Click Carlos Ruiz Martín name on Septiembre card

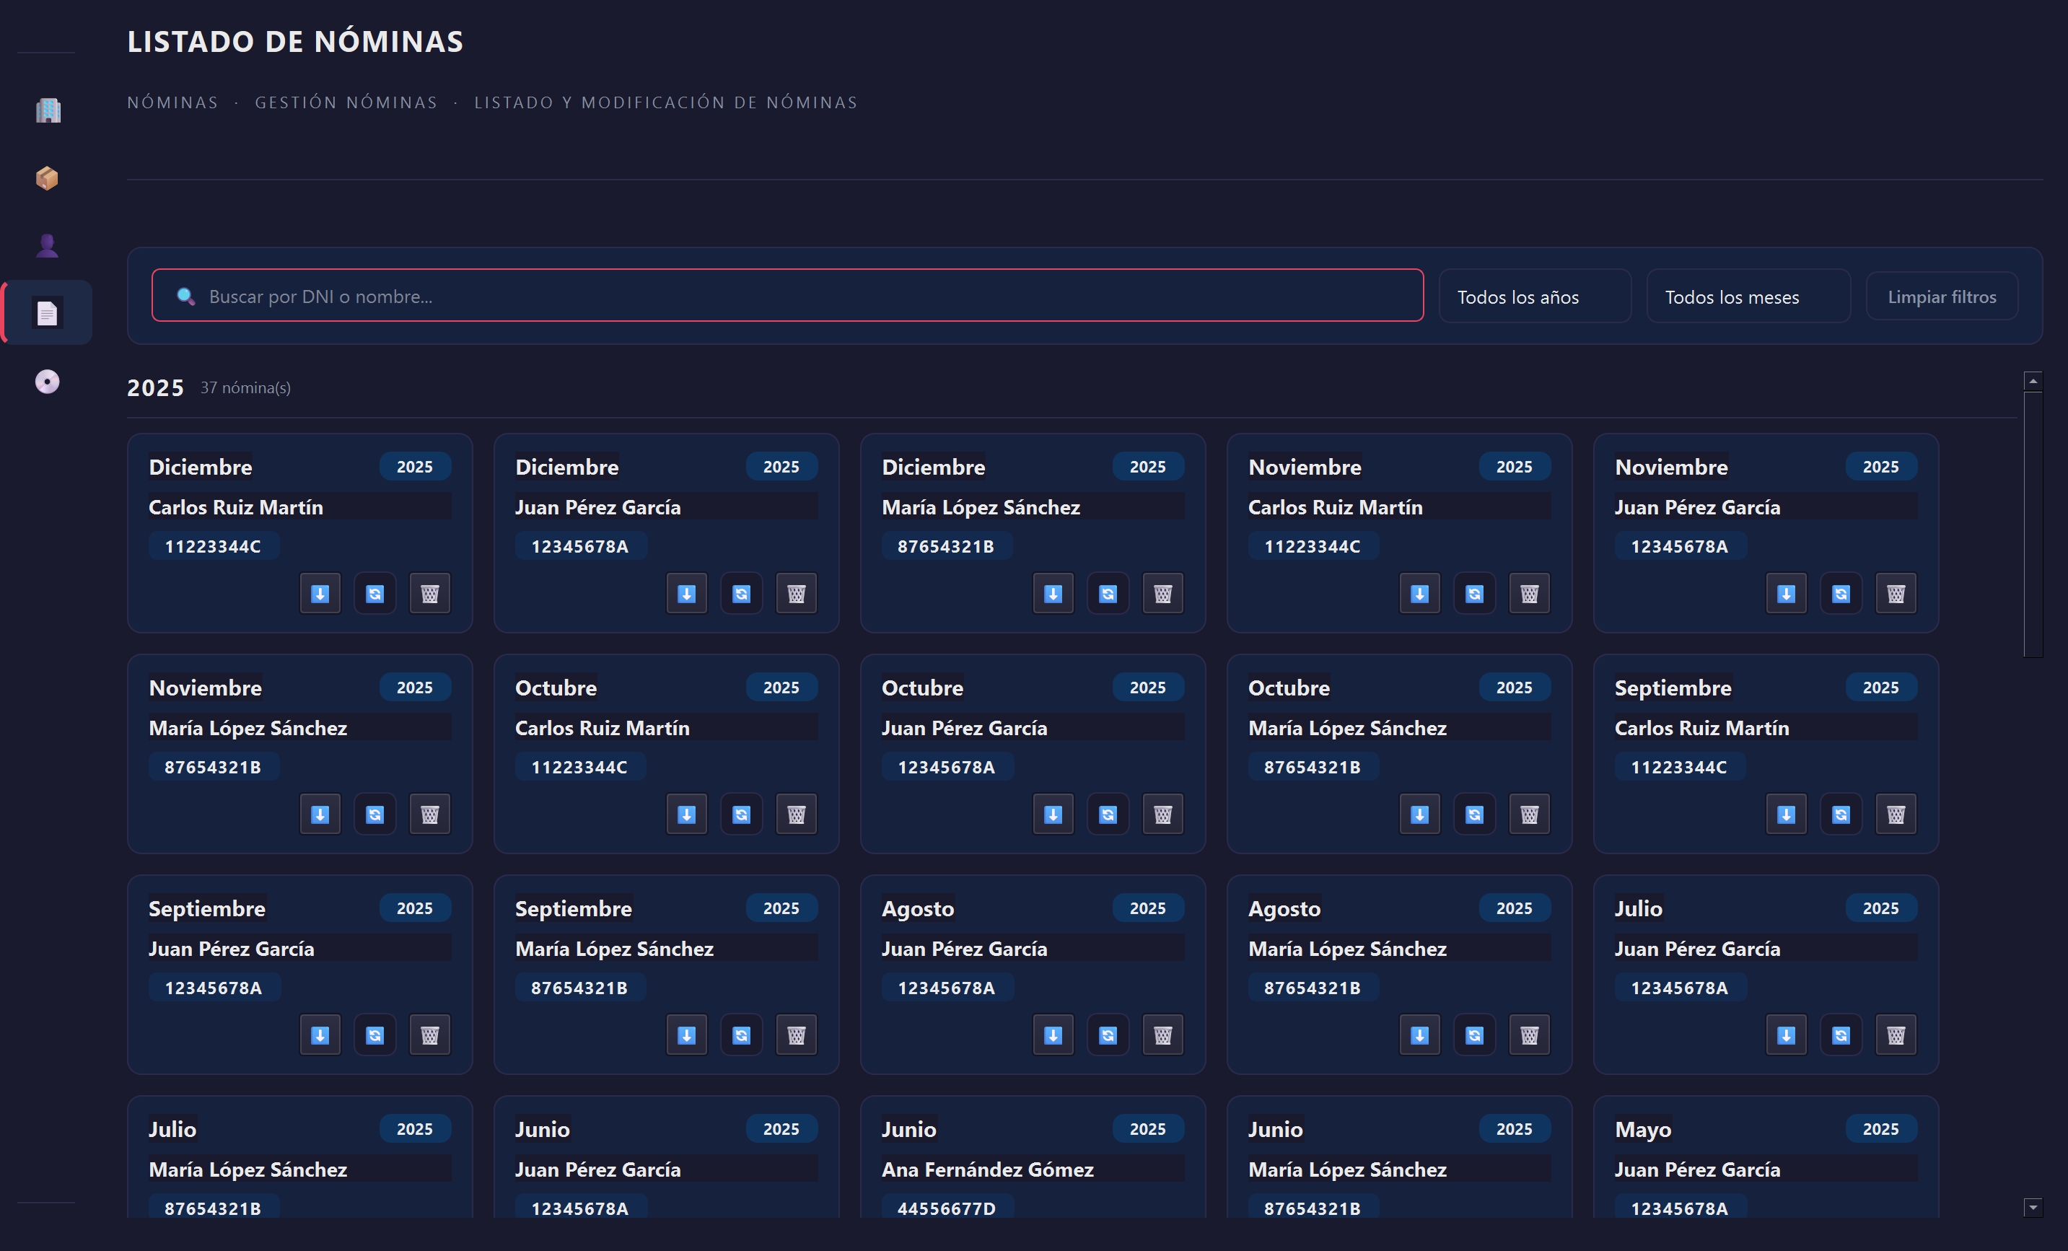point(1702,728)
